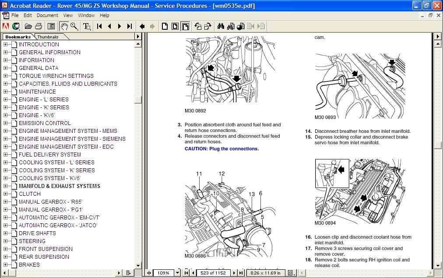Toggle navigation pane status bar button

[x=149, y=273]
